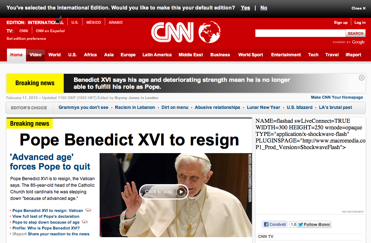This screenshot has height=243, width=371.
Task: Open 'Lunar New Year' editor's choice link
Action: pyautogui.click(x=263, y=107)
